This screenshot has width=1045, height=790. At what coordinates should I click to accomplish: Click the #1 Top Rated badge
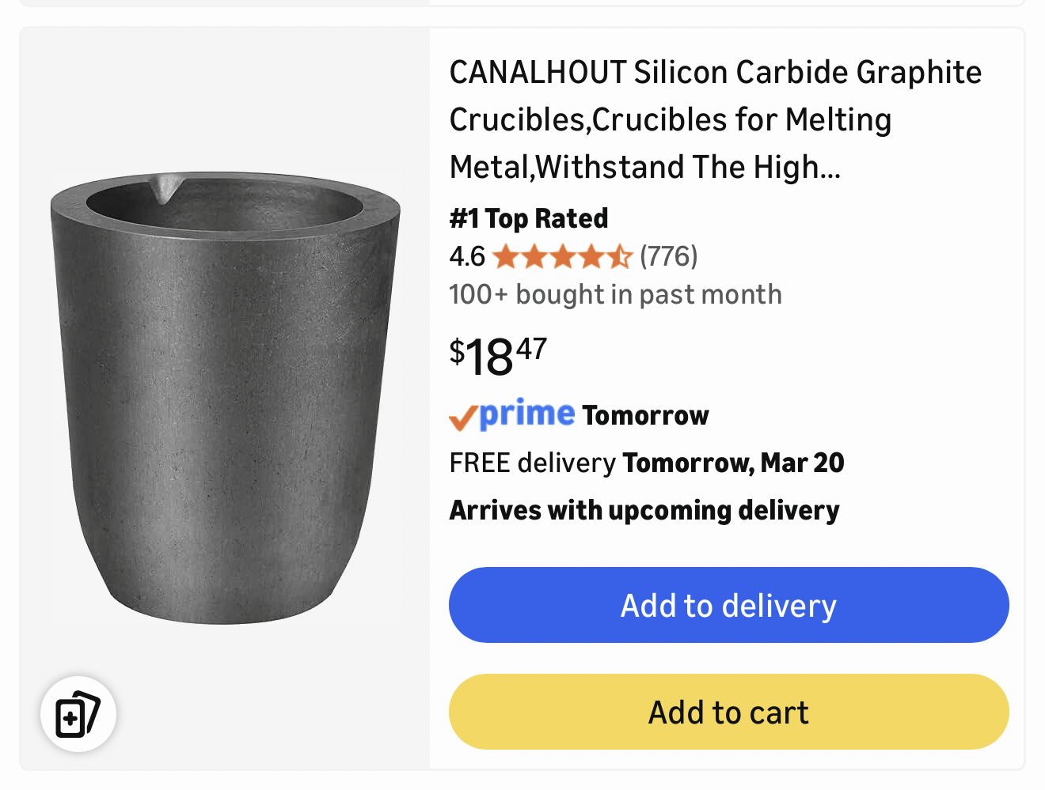[x=529, y=218]
